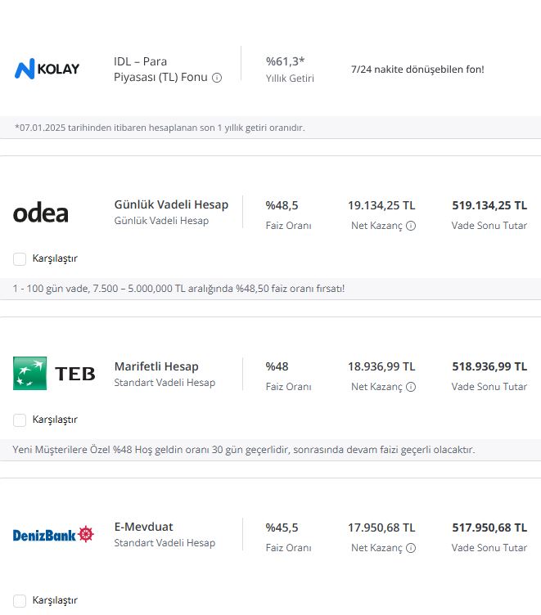Screen dimensions: 541x615
Task: Click the TEB Yeni Müşterilere Özel note bar
Action: click(x=270, y=450)
